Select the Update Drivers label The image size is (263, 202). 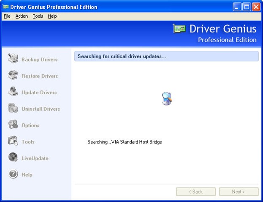coord(39,93)
